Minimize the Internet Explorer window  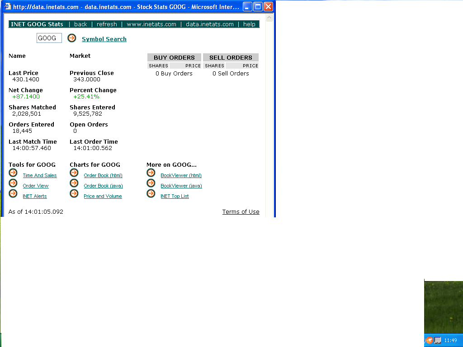point(247,6)
